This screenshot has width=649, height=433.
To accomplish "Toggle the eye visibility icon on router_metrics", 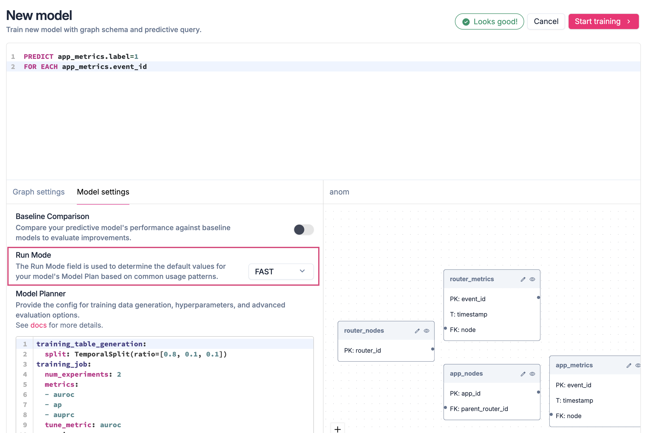I will point(532,279).
